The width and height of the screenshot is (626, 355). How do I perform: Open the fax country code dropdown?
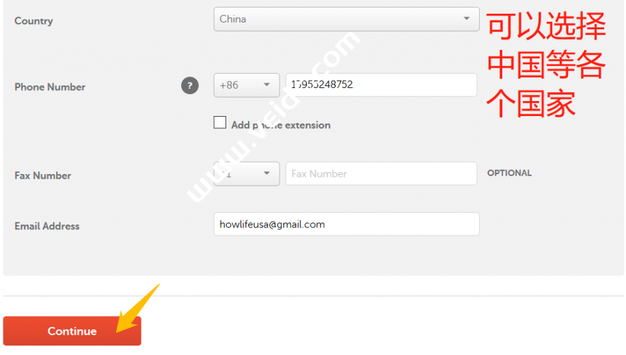(246, 173)
